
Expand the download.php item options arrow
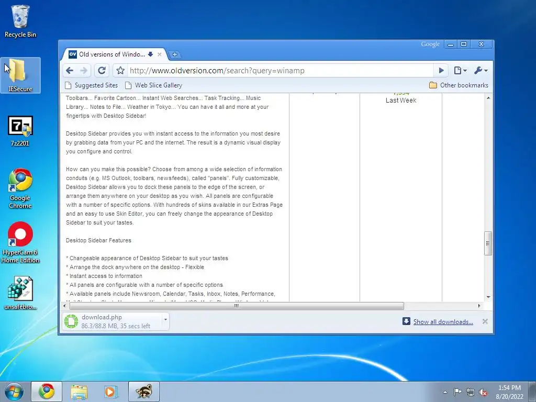(165, 320)
